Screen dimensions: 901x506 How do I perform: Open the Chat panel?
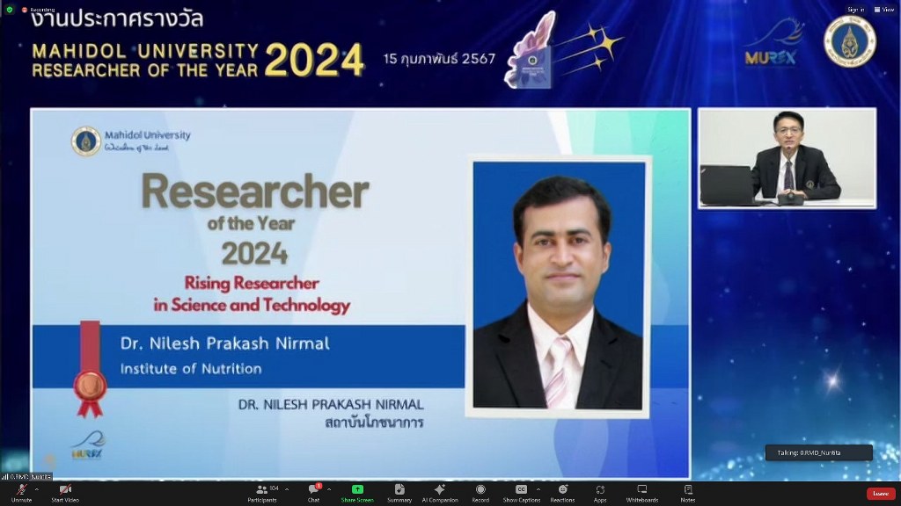(x=314, y=493)
